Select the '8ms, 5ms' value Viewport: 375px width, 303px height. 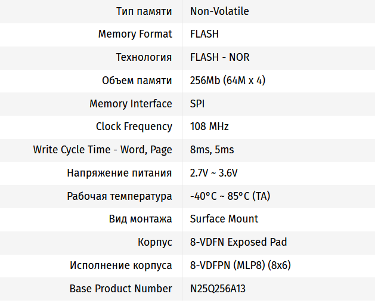click(x=212, y=150)
